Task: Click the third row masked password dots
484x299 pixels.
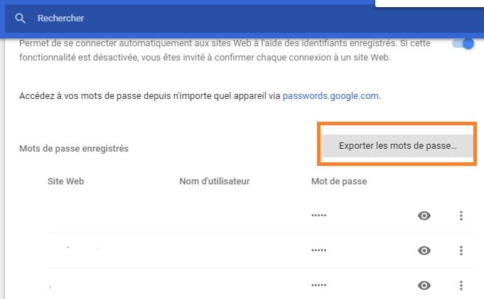Action: [x=319, y=286]
